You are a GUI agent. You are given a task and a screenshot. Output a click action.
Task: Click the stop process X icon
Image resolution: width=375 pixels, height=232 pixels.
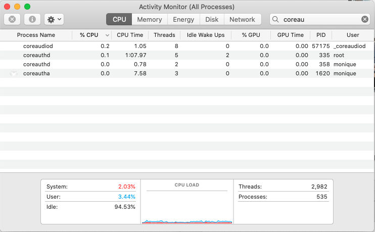click(x=12, y=19)
